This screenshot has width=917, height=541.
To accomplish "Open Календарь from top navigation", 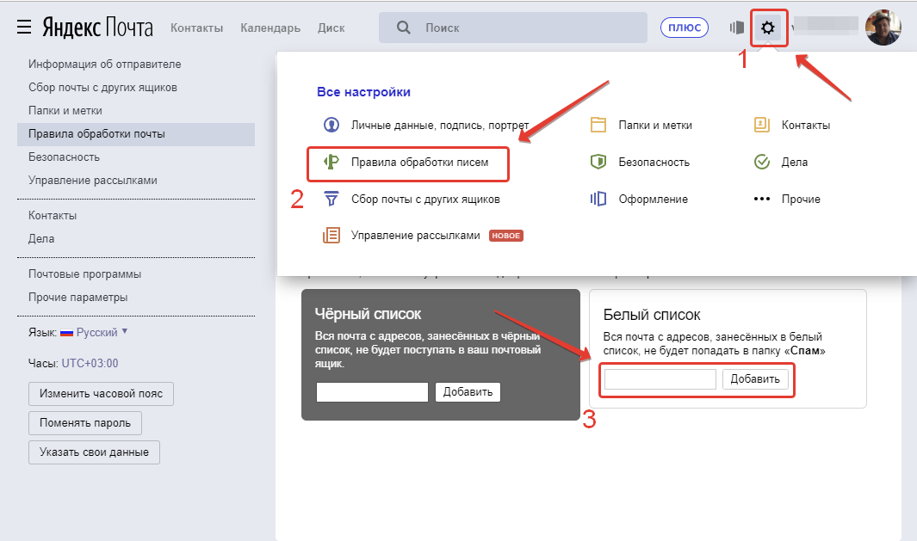I will click(x=270, y=28).
